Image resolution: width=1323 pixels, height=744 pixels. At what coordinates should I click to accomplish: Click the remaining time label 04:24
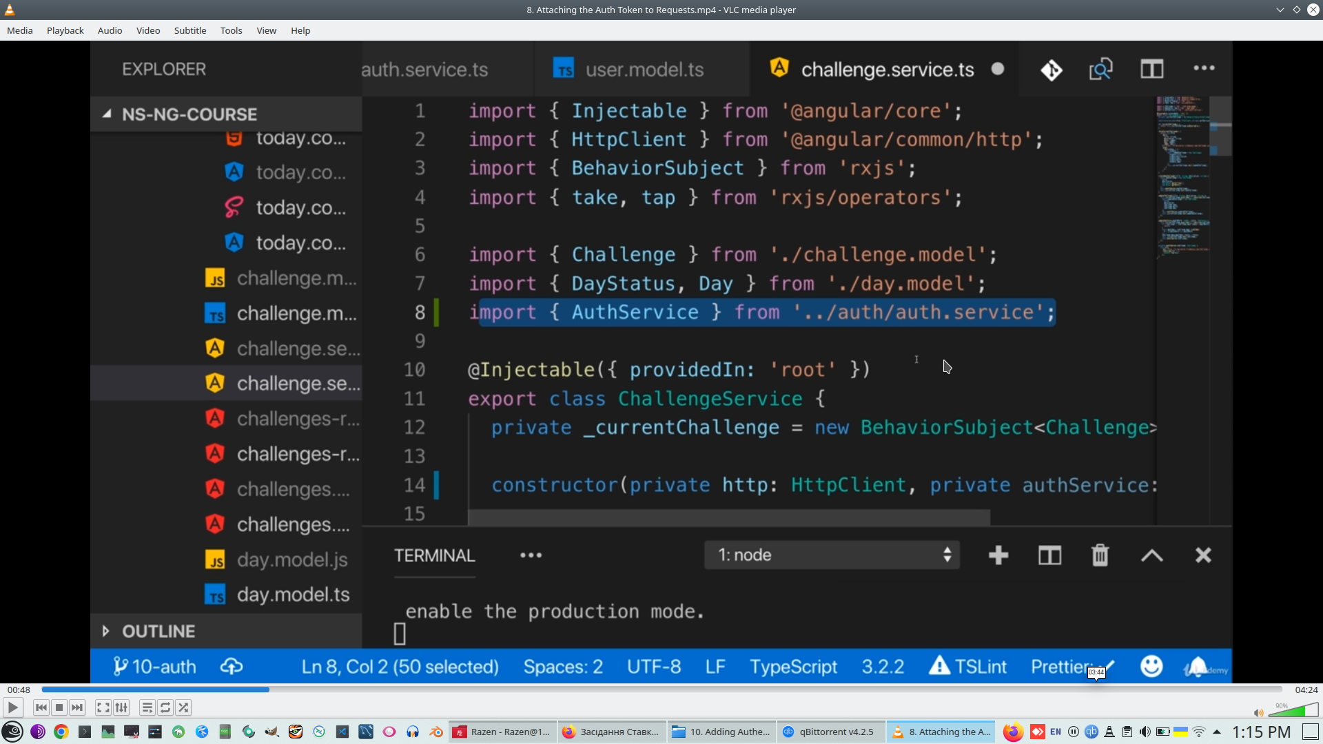click(1306, 690)
